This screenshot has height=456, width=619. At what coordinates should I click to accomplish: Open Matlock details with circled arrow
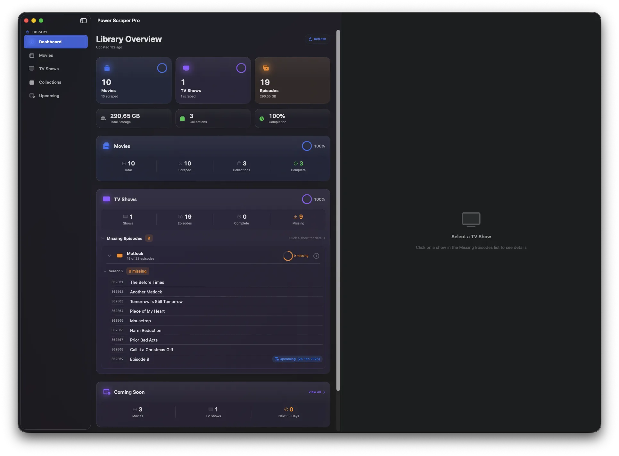[x=316, y=256]
